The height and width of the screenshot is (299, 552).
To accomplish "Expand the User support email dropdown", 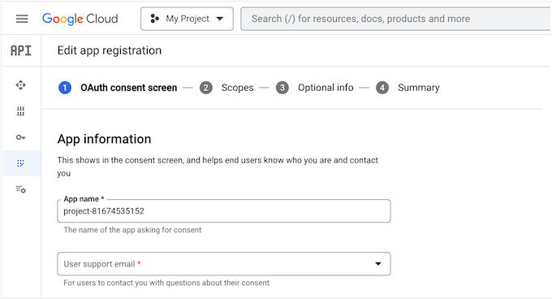I will [224, 264].
